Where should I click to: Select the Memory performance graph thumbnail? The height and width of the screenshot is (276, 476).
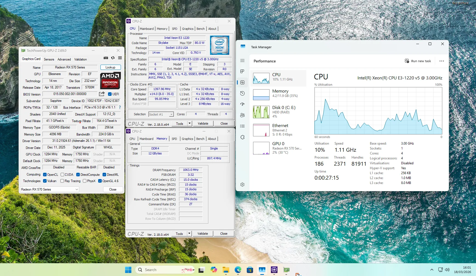pos(261,95)
